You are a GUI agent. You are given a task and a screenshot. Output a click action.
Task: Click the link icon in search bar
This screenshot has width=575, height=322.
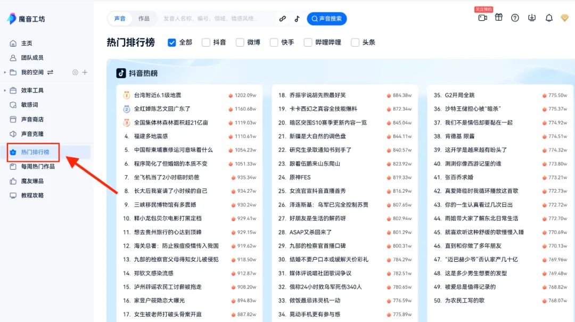282,19
